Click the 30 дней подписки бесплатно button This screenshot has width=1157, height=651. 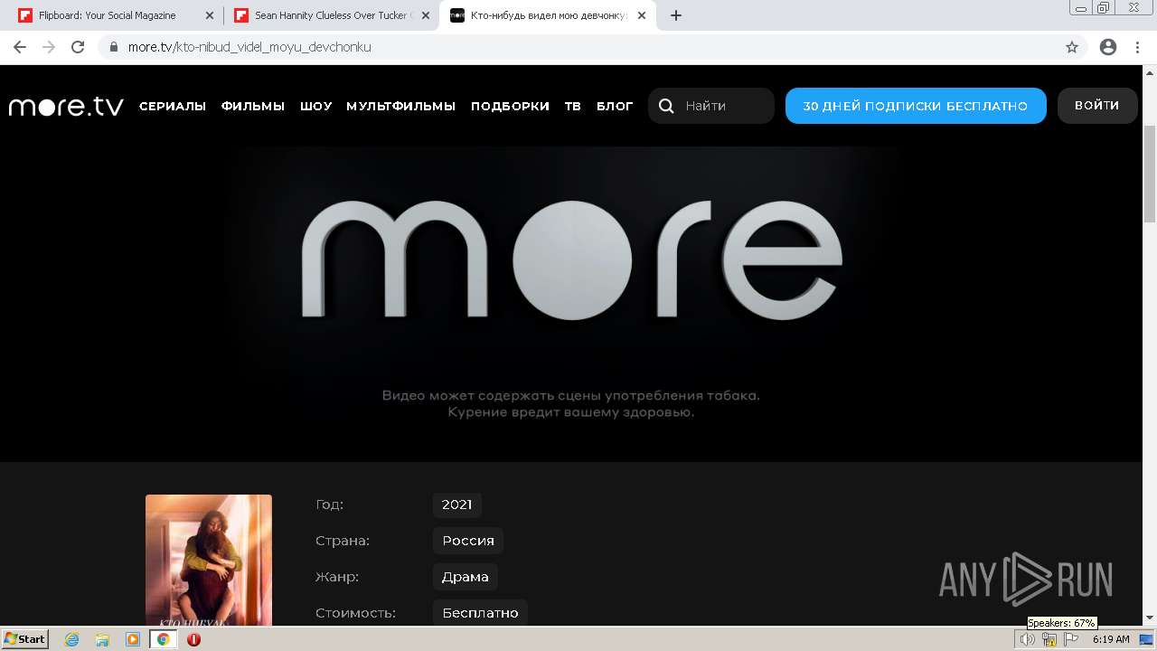(x=916, y=106)
